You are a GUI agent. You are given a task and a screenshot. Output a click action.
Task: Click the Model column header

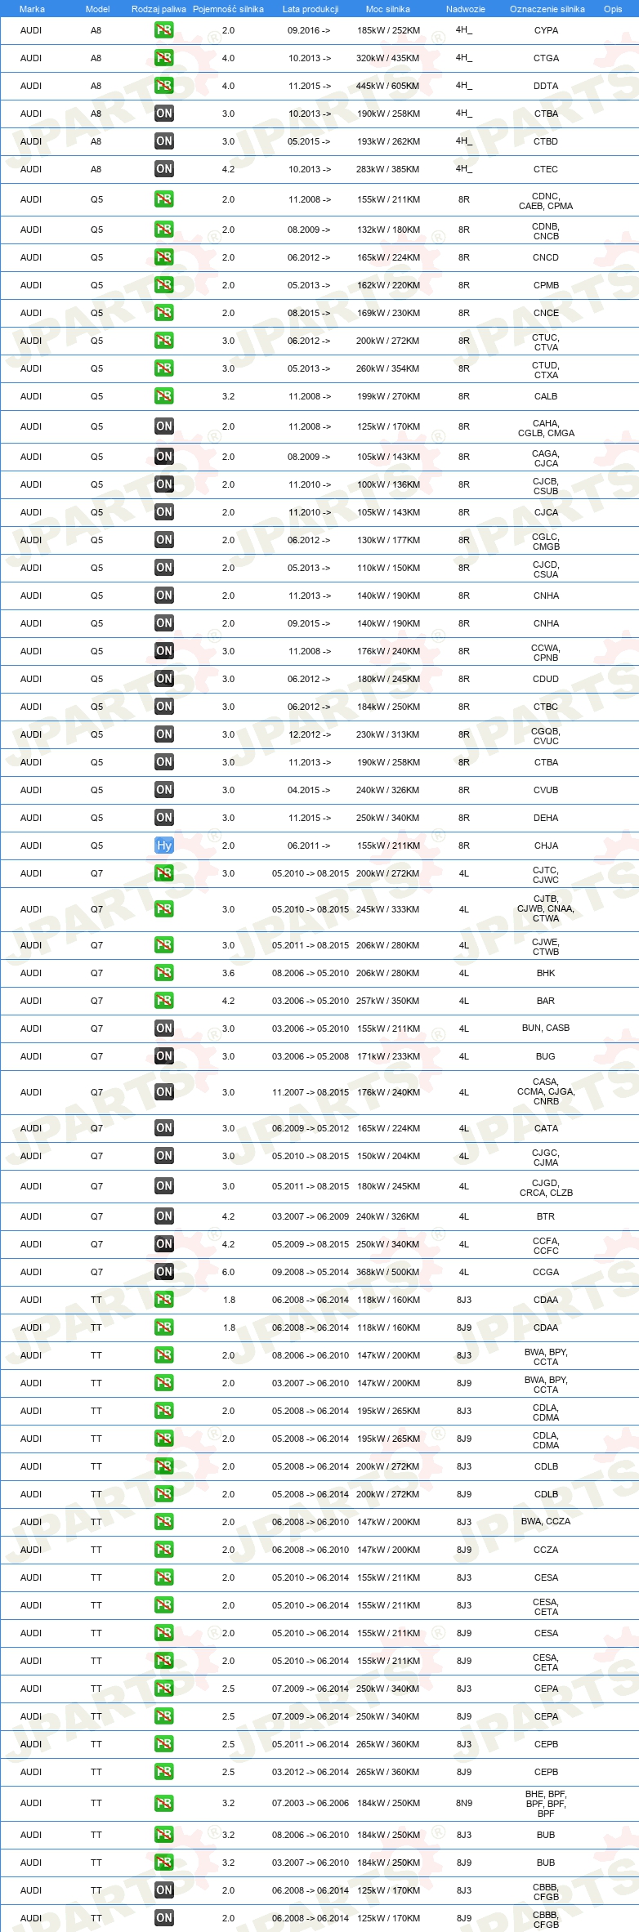(x=97, y=9)
